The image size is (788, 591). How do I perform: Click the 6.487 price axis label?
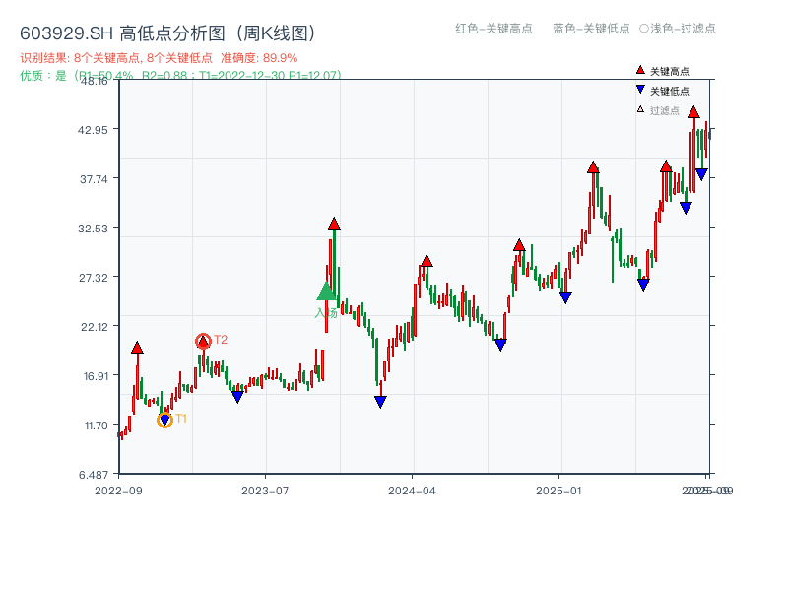pyautogui.click(x=94, y=475)
